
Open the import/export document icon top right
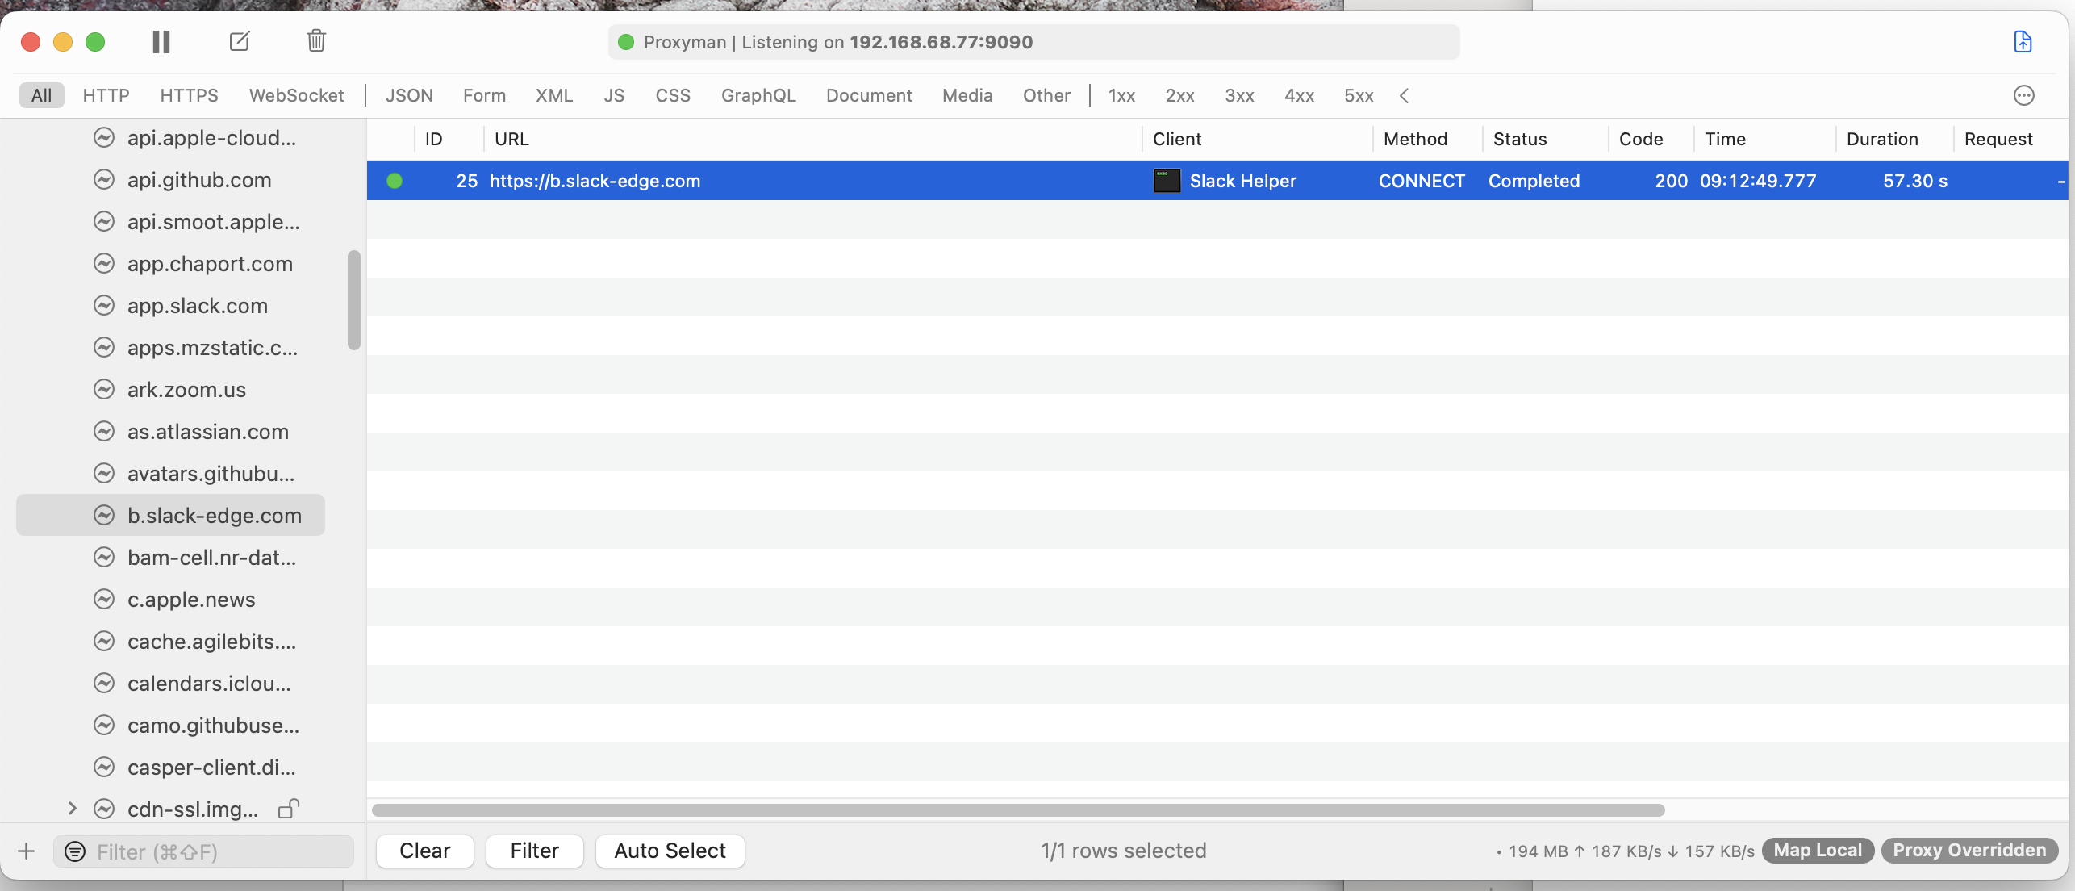coord(2023,41)
